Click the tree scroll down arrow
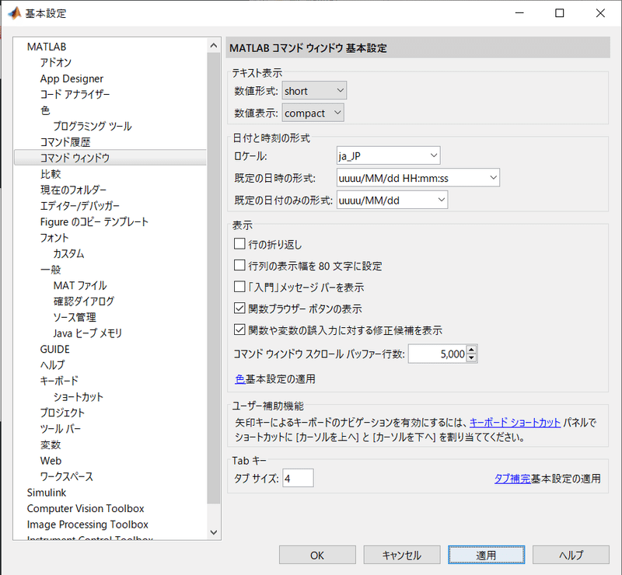 click(214, 532)
